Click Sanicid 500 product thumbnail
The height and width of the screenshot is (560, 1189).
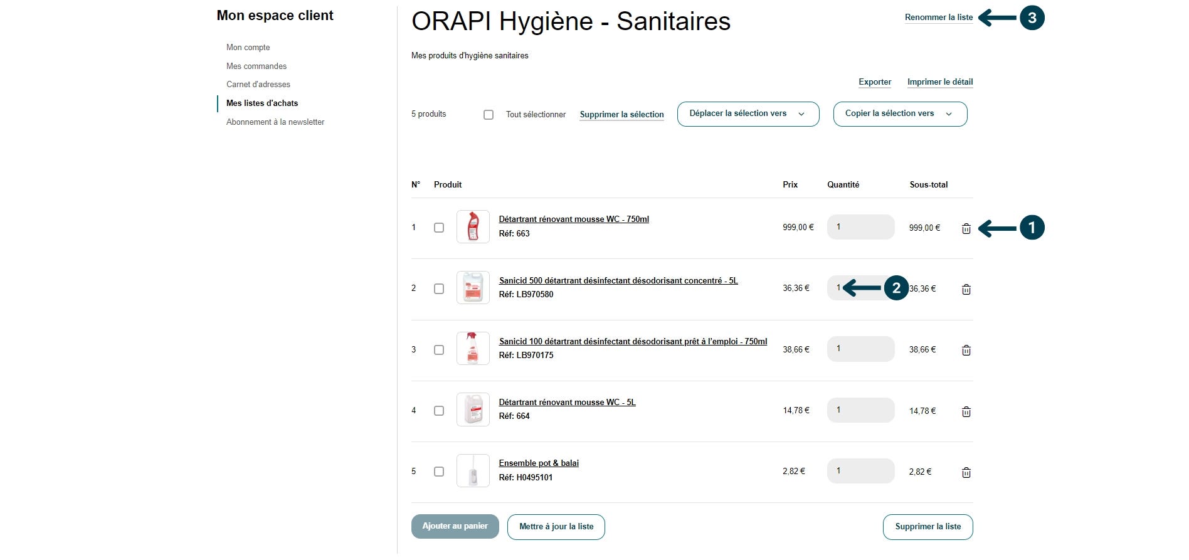(473, 288)
